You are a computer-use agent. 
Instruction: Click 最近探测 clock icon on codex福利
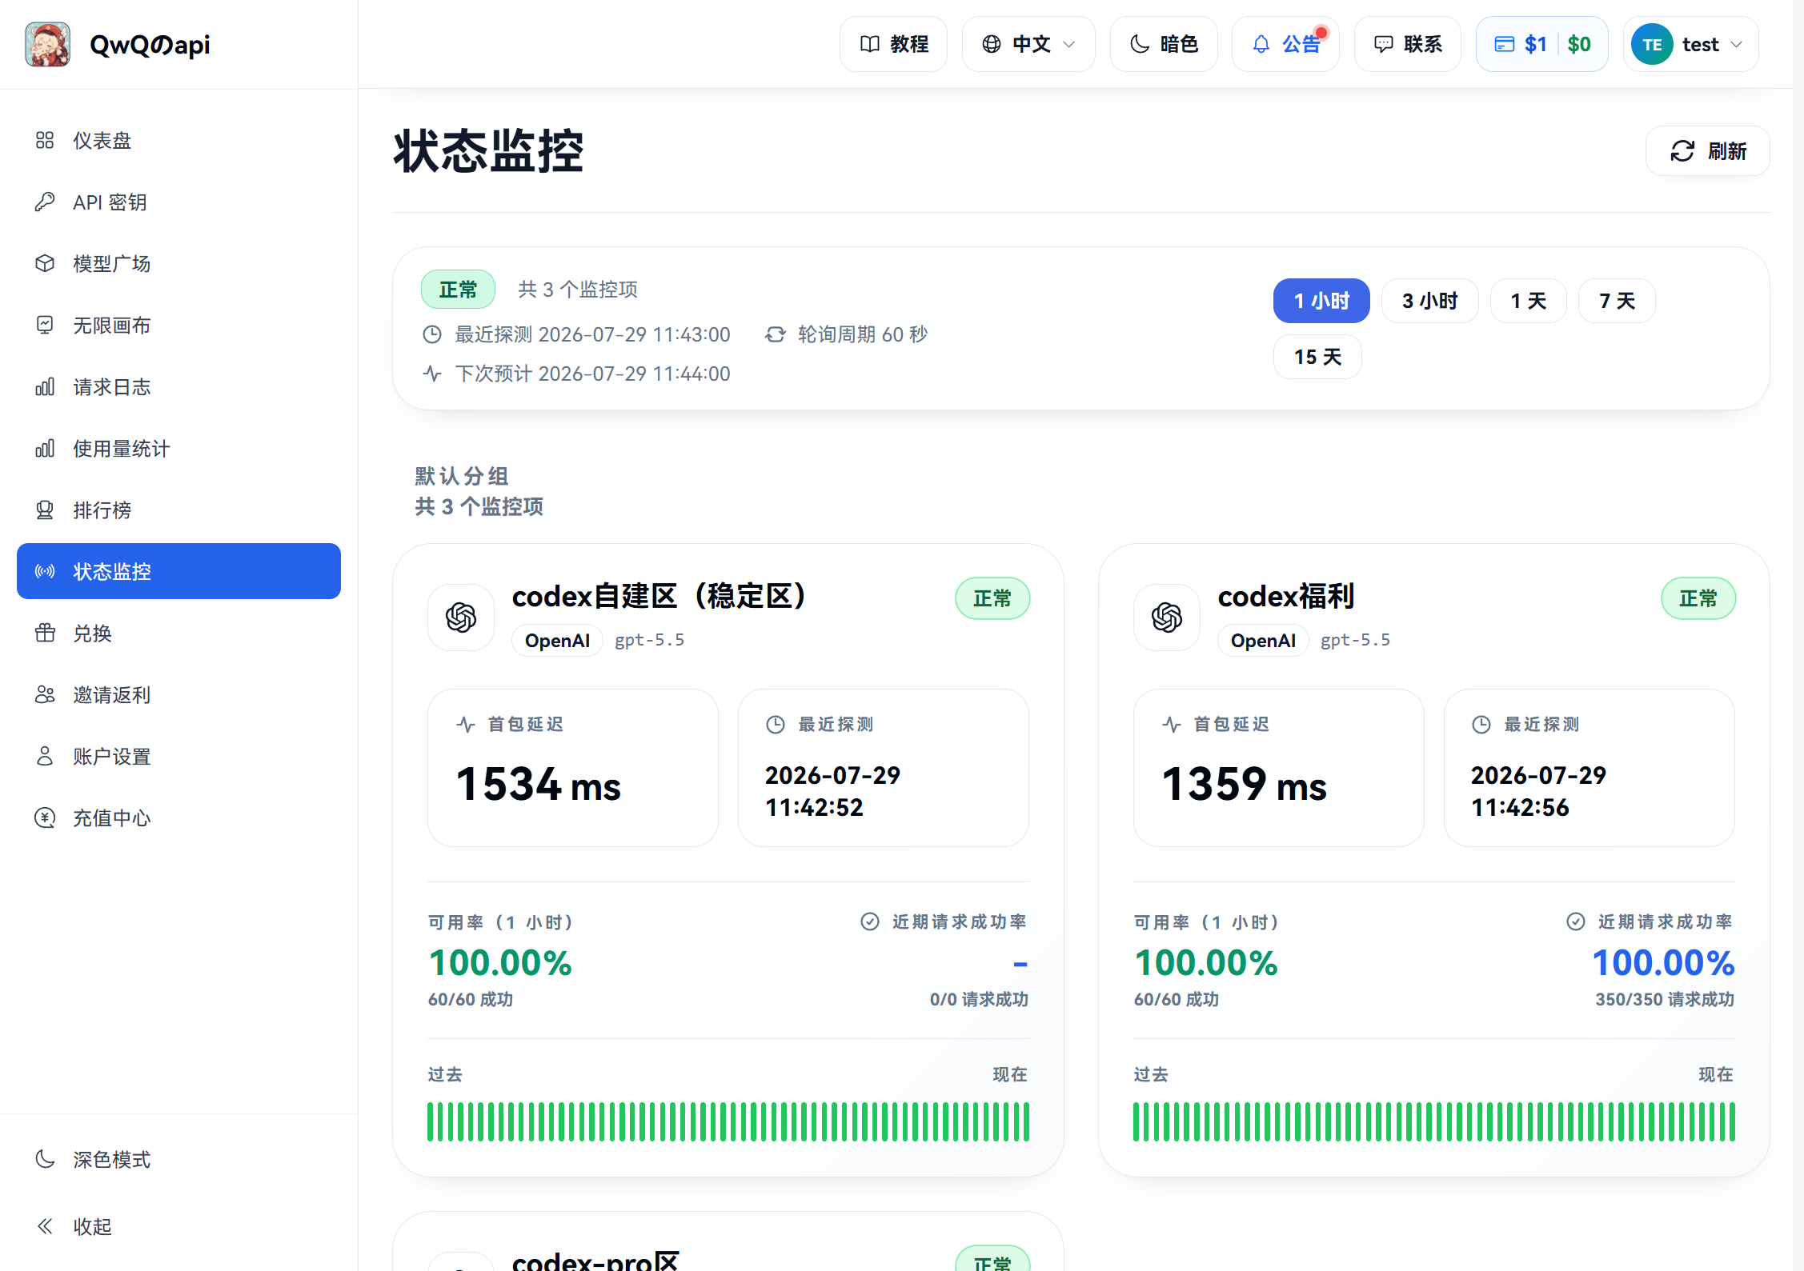click(x=1481, y=725)
